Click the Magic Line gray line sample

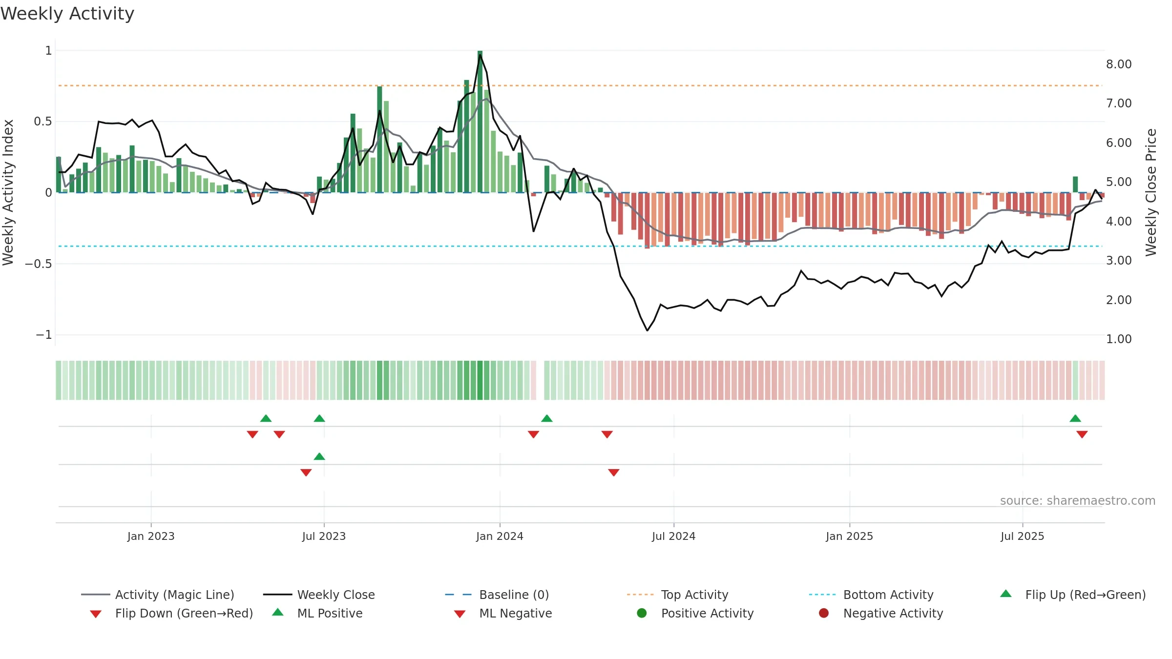click(95, 595)
